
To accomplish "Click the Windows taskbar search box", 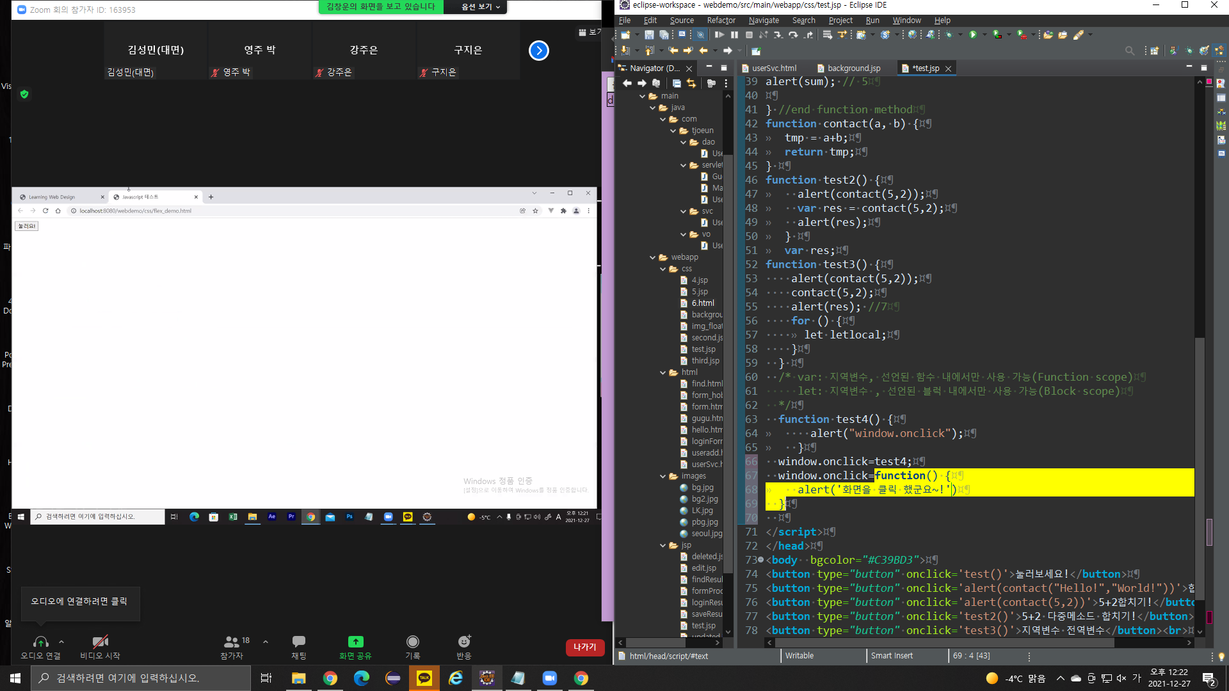I will [x=141, y=678].
